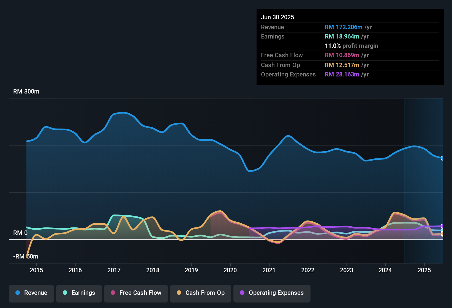Screen dimensions: 452x308
Task: Click the pink Free Cash Flow legend dot
Action: 113,293
